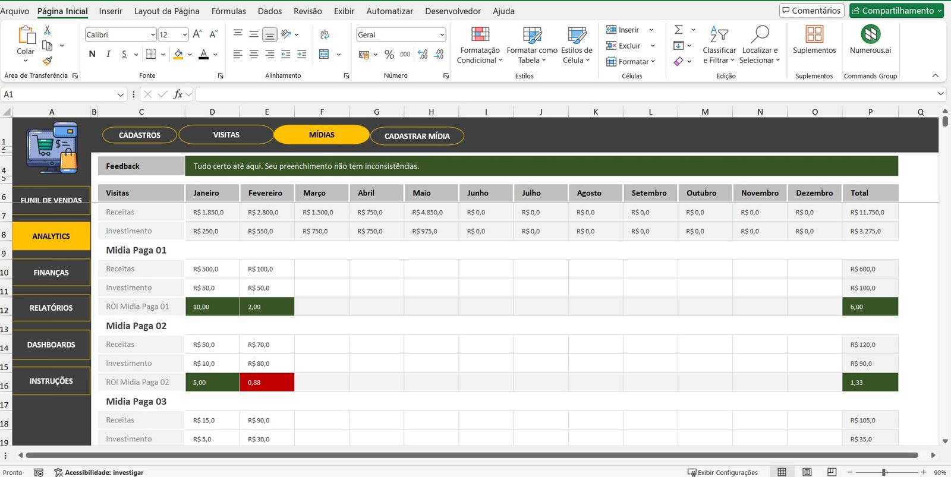Viewport: 951px width, 477px height.
Task: Switch to the Dados ribbon tab
Action: pyautogui.click(x=270, y=11)
